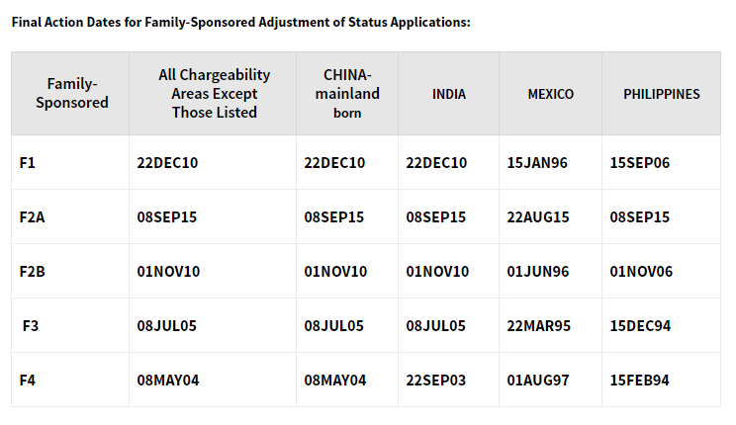The height and width of the screenshot is (425, 736).
Task: Select Philippines F4 date 15FEB94
Action: (x=639, y=381)
